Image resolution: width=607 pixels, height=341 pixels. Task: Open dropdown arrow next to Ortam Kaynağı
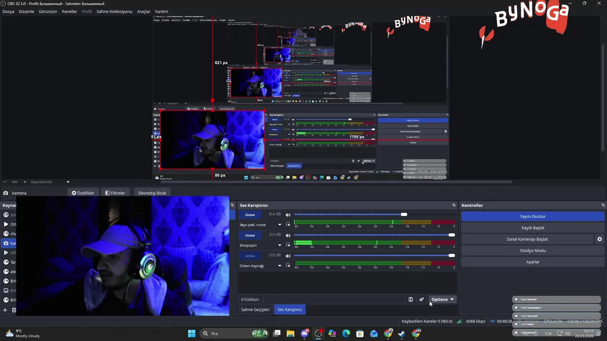point(280,266)
